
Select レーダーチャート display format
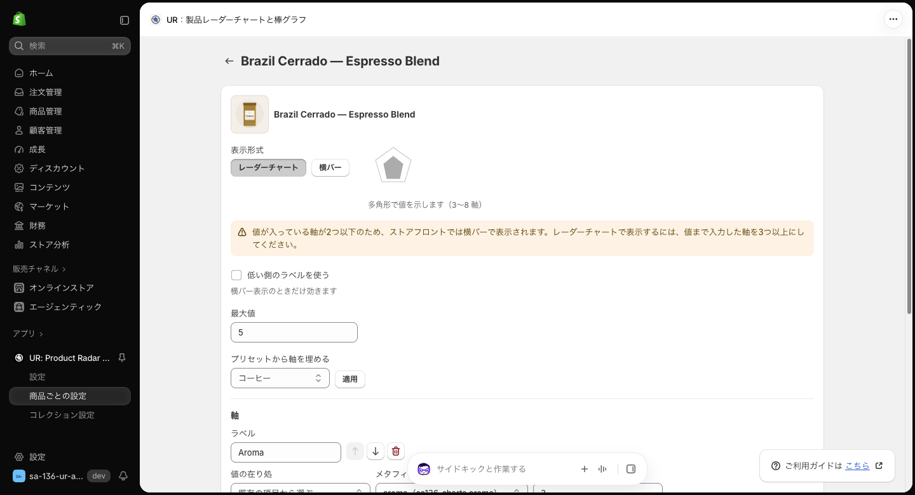pos(268,168)
